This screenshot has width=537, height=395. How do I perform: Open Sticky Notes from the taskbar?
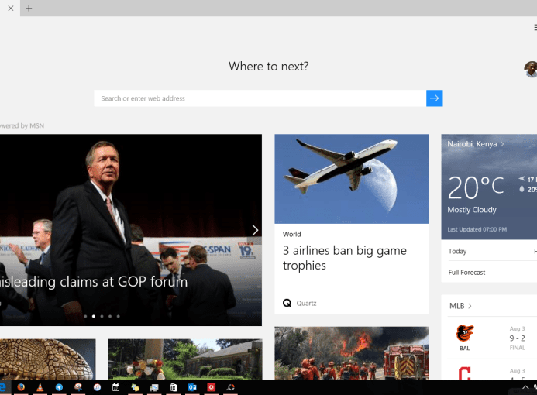point(136,387)
